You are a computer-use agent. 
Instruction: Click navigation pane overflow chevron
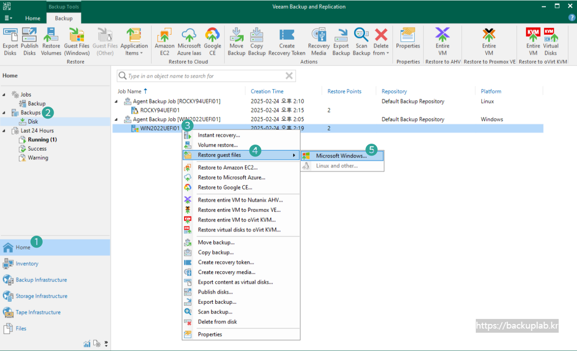pyautogui.click(x=106, y=343)
